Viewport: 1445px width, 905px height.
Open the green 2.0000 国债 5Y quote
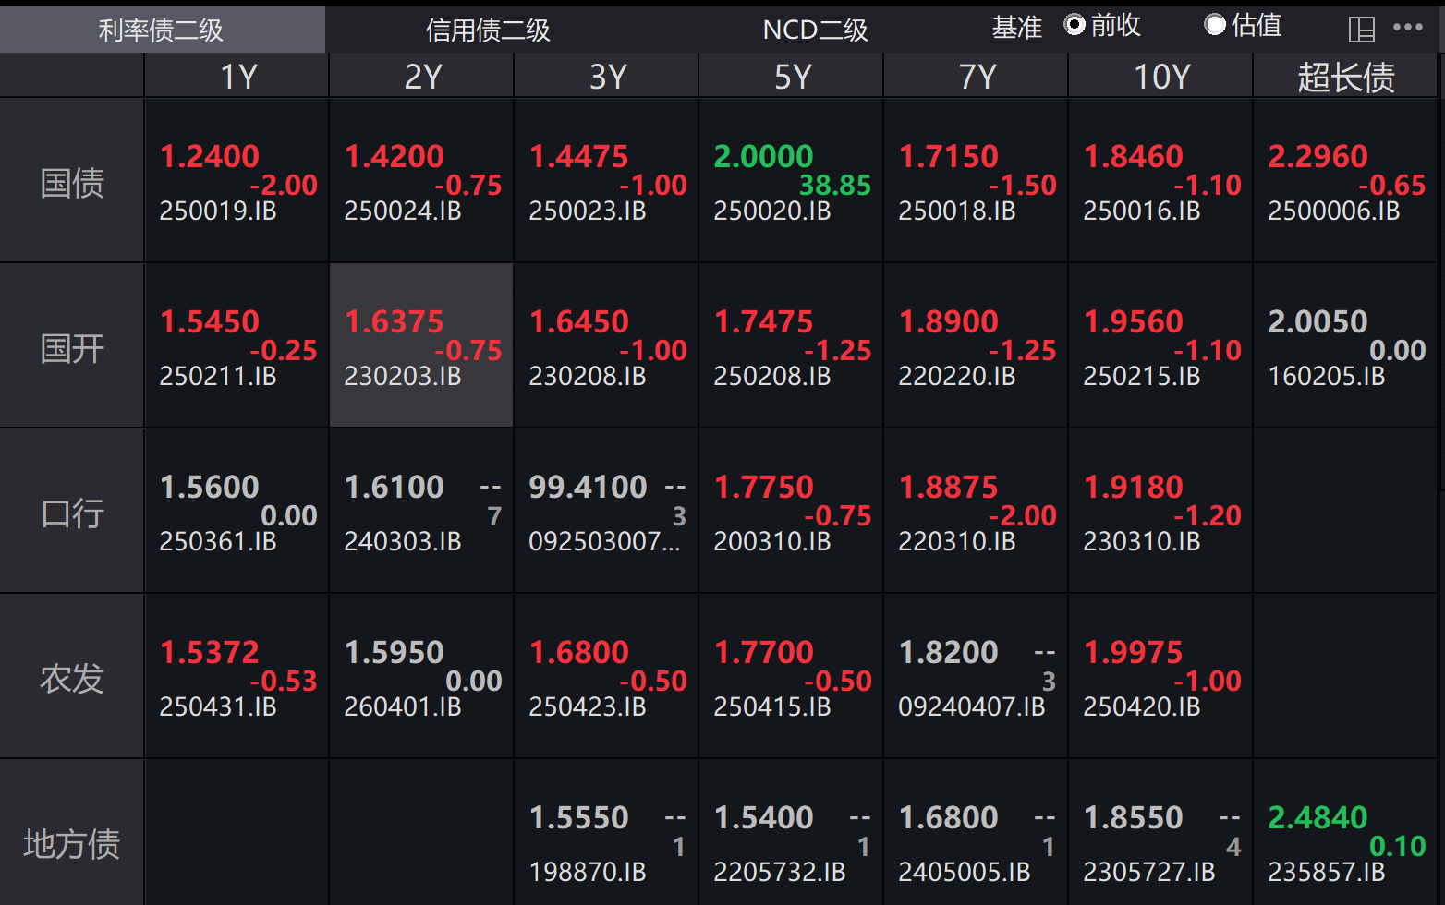[x=764, y=156]
